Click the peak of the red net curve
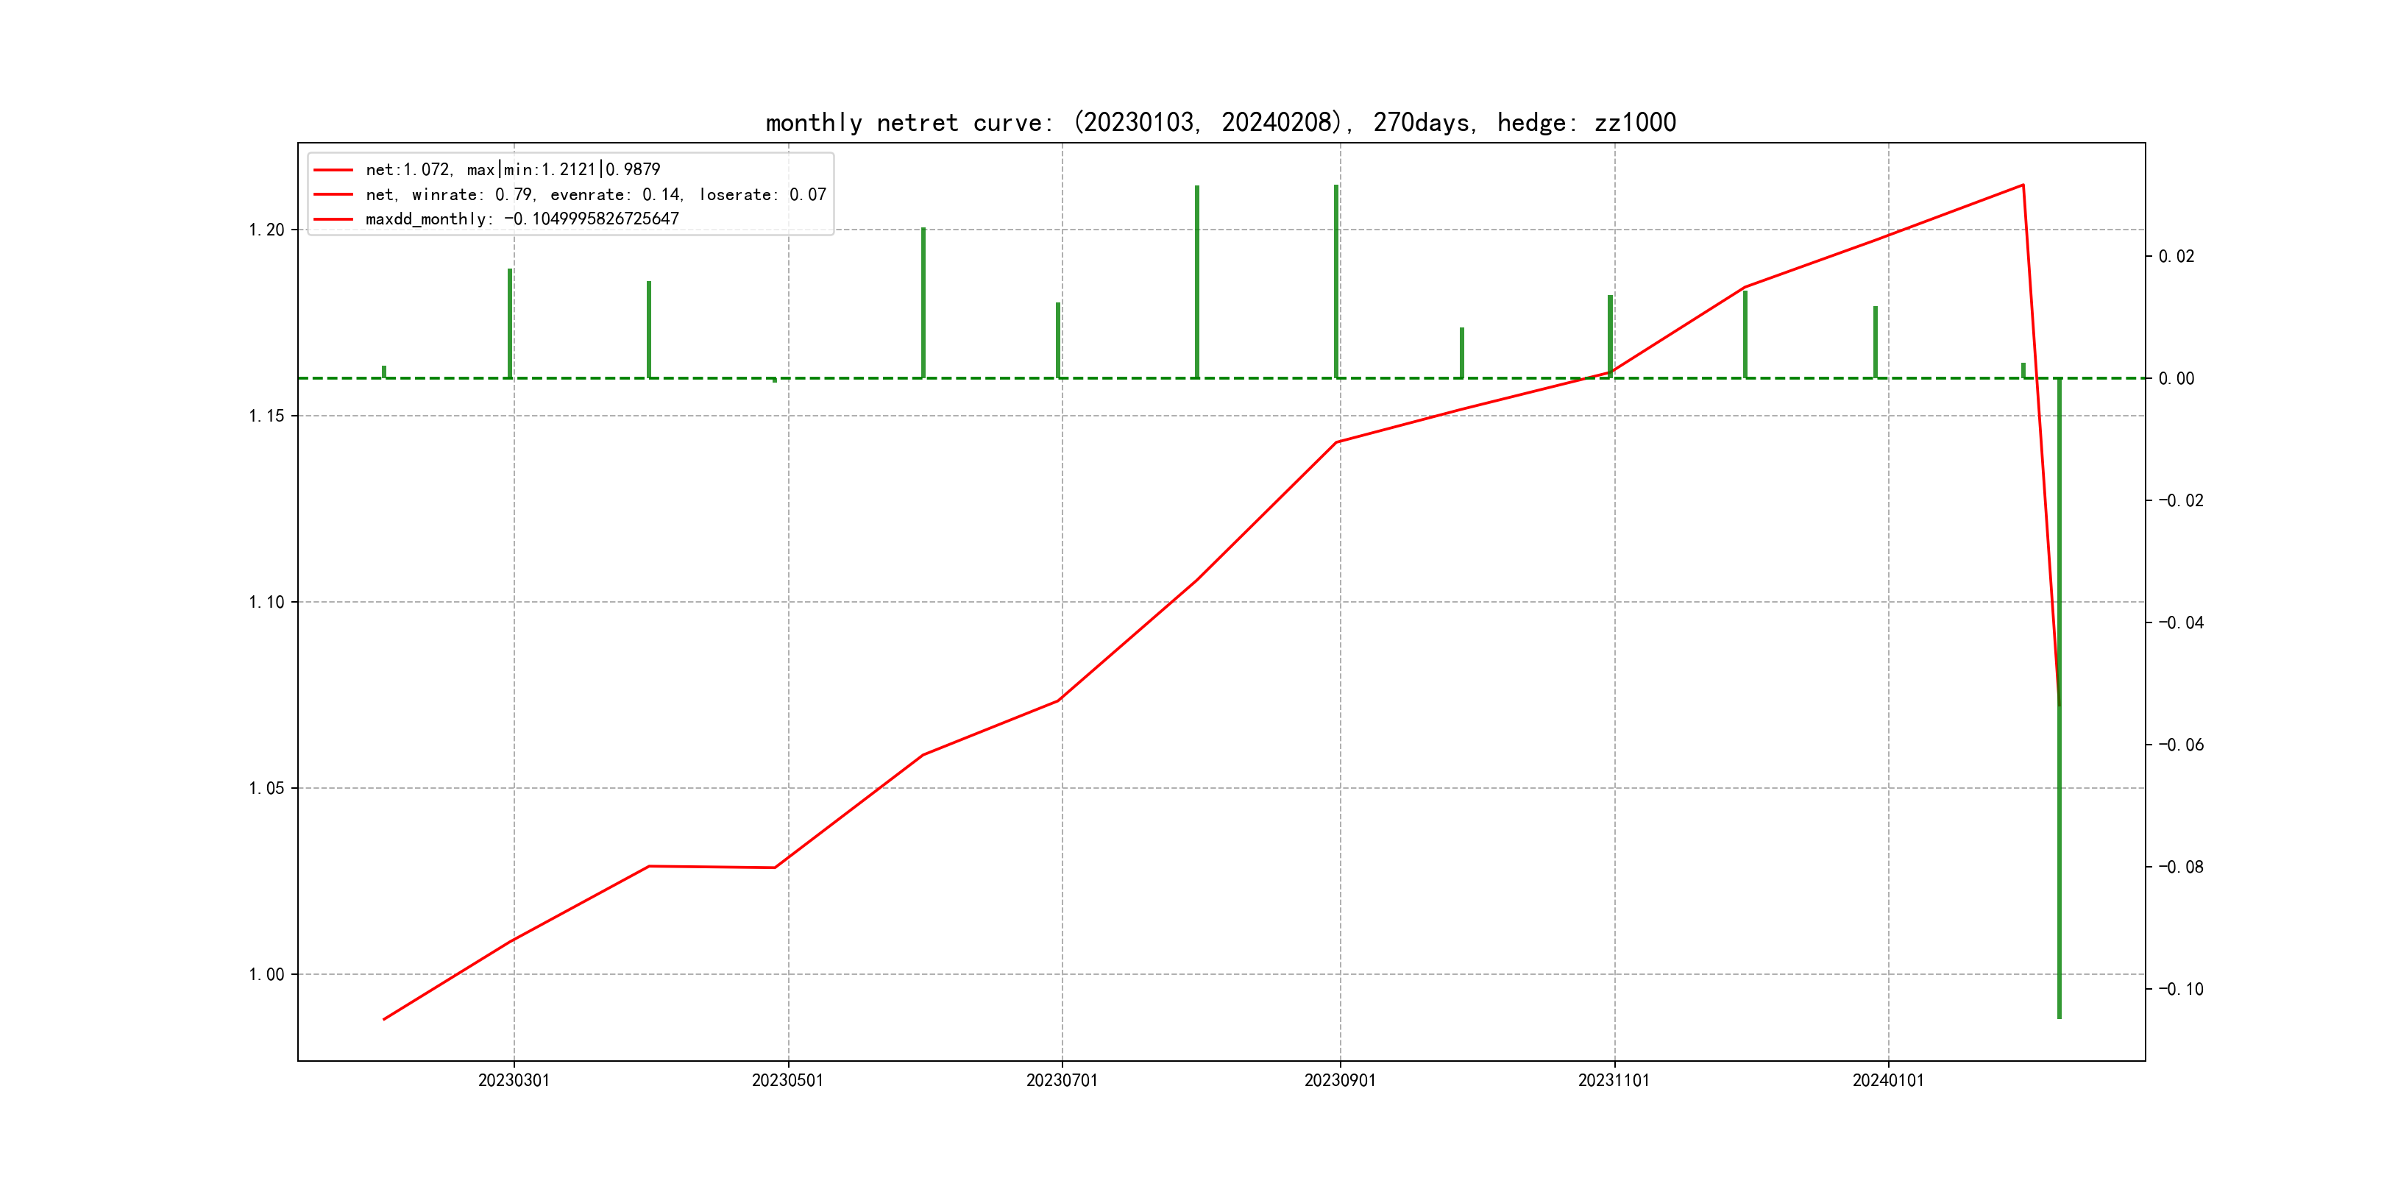Viewport: 2384px width, 1192px height. pyautogui.click(x=2023, y=185)
